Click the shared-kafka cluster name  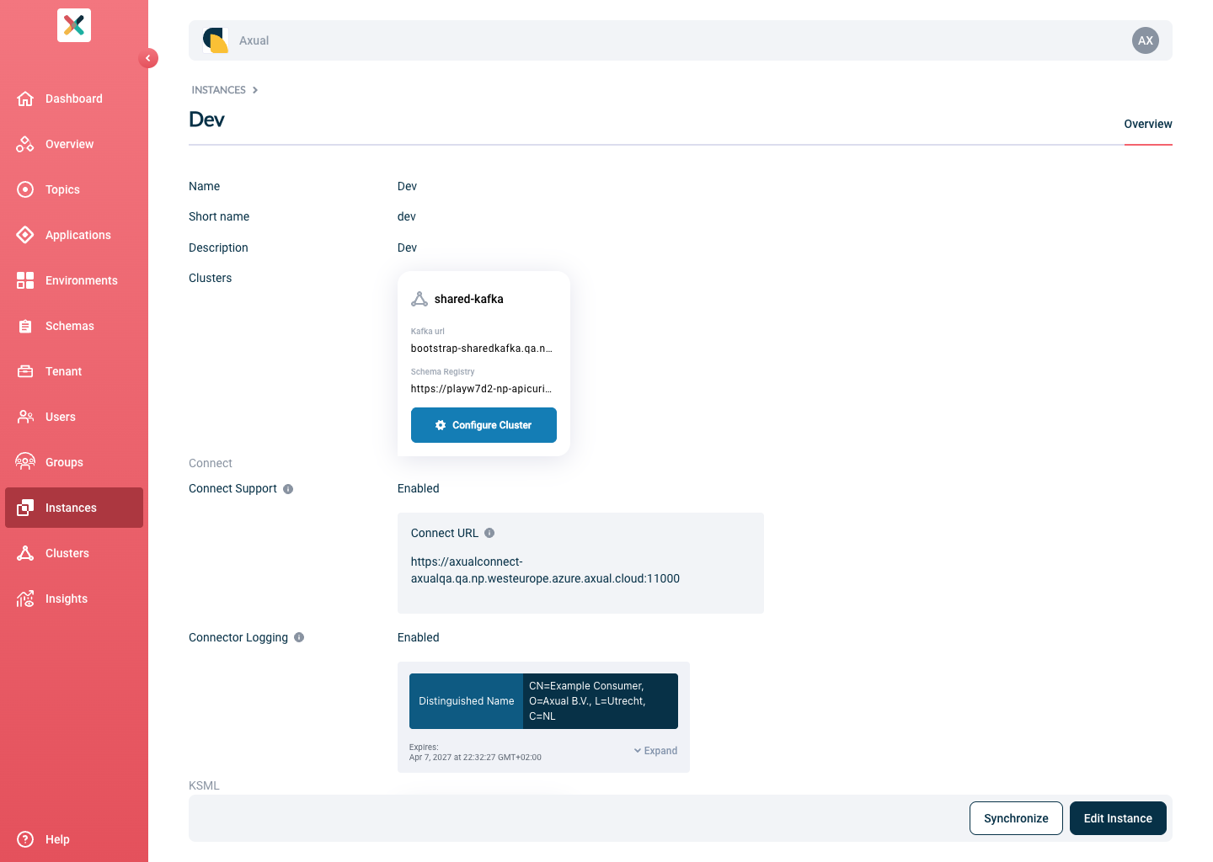469,299
